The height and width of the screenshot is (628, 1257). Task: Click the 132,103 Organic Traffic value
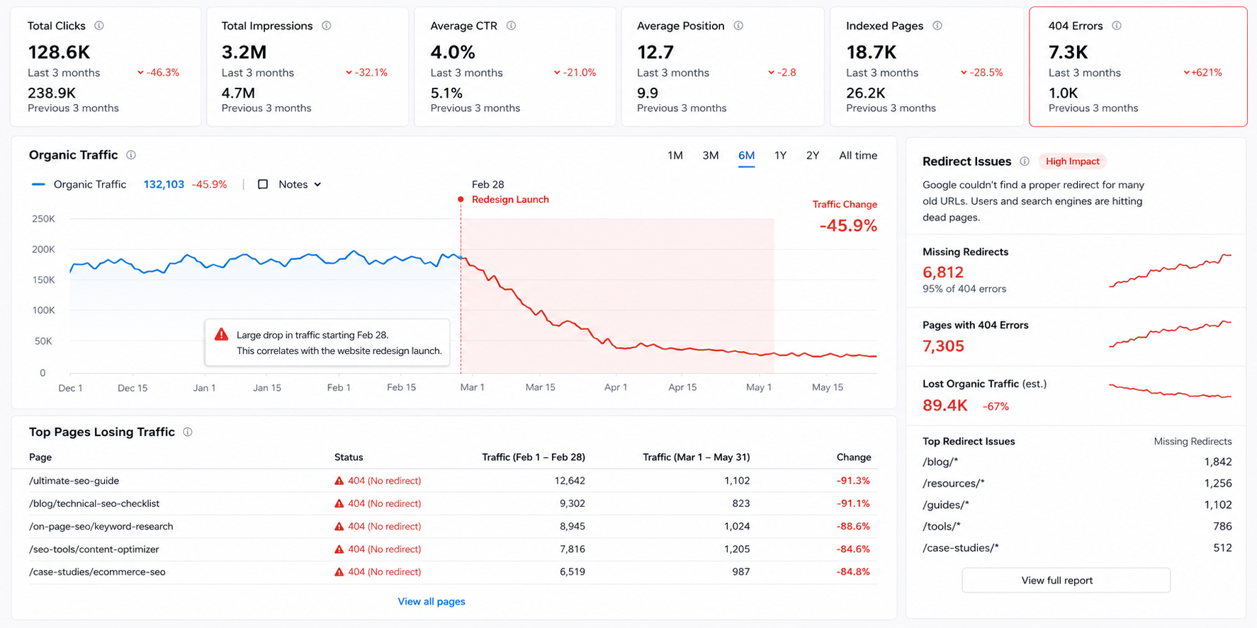click(x=164, y=184)
